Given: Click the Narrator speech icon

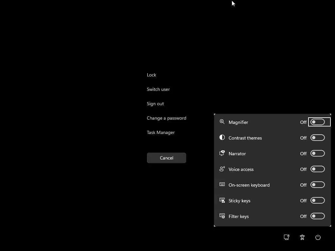Looking at the screenshot, I should [x=222, y=153].
